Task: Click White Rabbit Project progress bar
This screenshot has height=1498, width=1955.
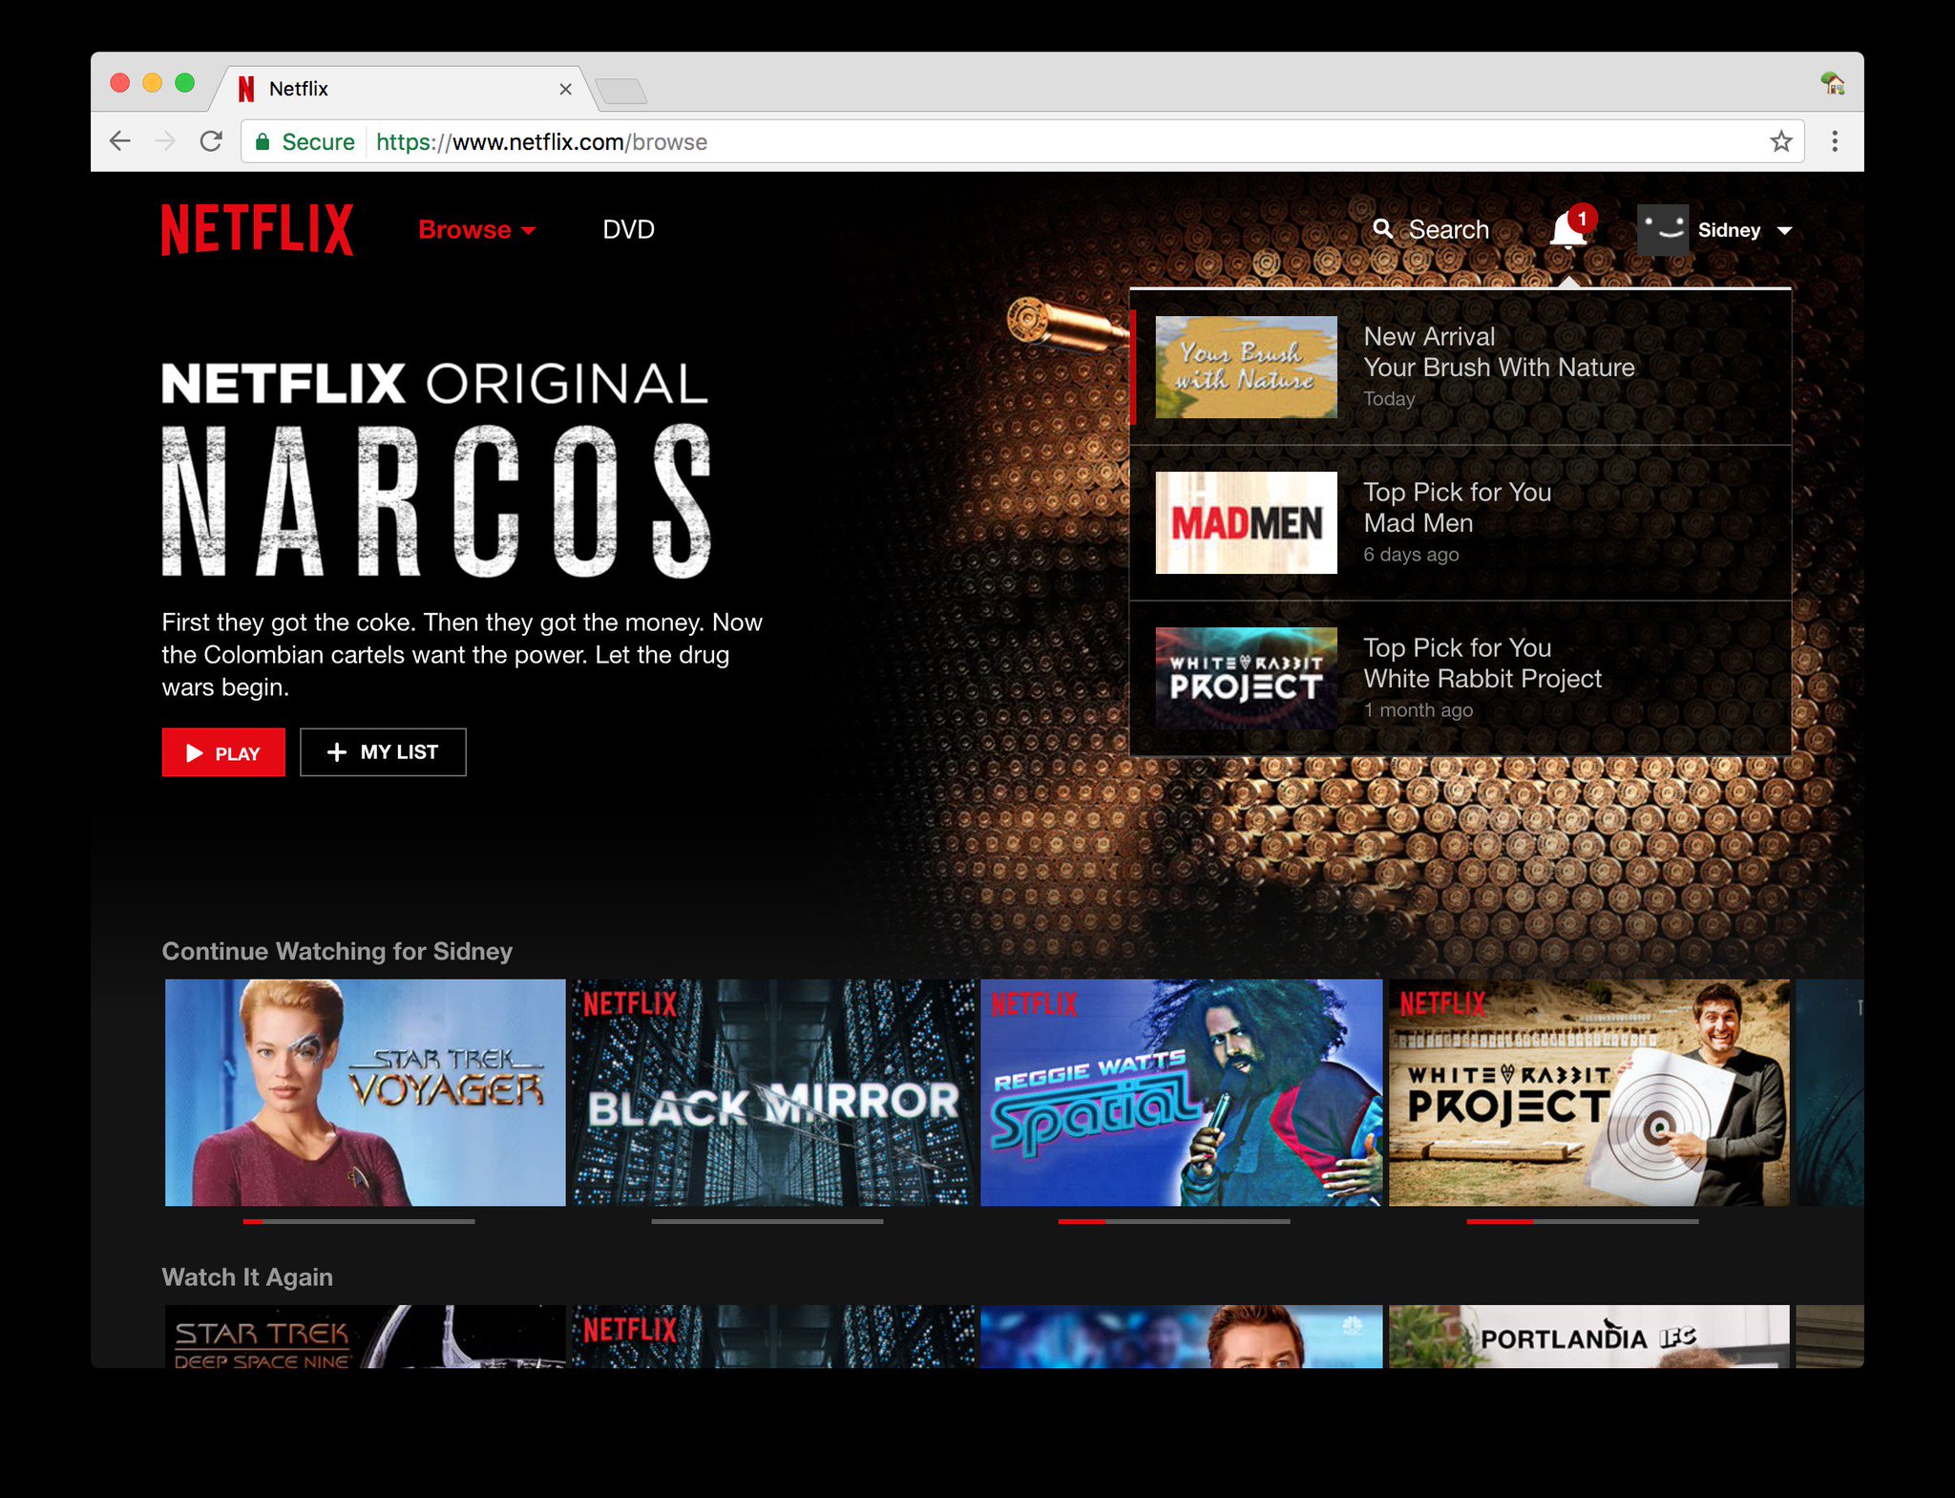Action: click(1583, 1221)
